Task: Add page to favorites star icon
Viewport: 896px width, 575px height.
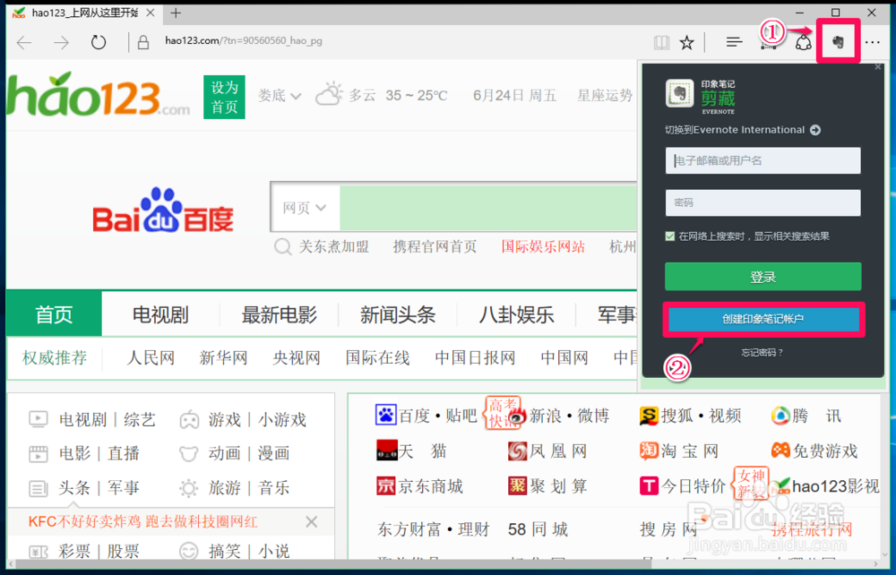Action: pyautogui.click(x=686, y=42)
